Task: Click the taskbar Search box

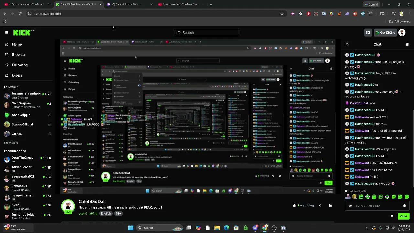Action: tap(160, 228)
